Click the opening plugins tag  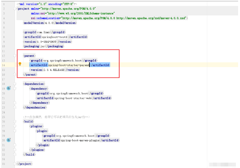[x=36, y=126]
